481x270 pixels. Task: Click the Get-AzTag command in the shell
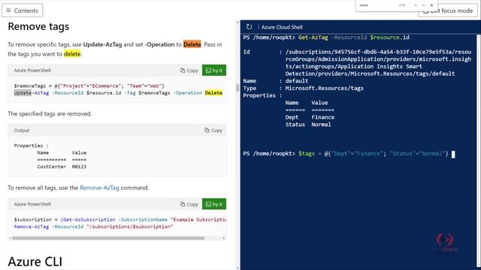tap(313, 37)
